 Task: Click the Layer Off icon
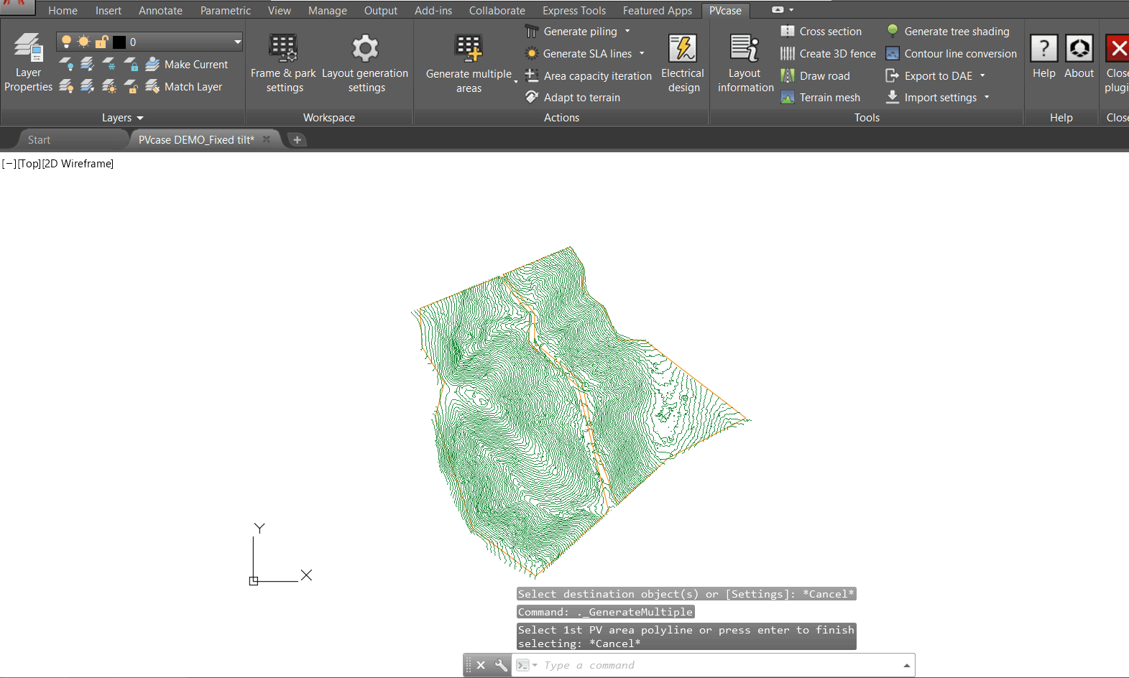(66, 64)
